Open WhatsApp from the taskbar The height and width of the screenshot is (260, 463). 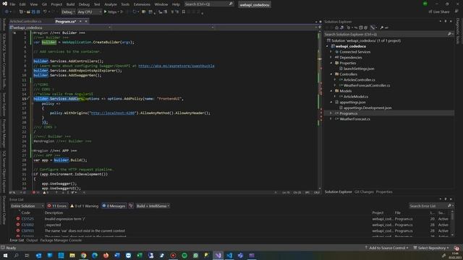(x=196, y=255)
